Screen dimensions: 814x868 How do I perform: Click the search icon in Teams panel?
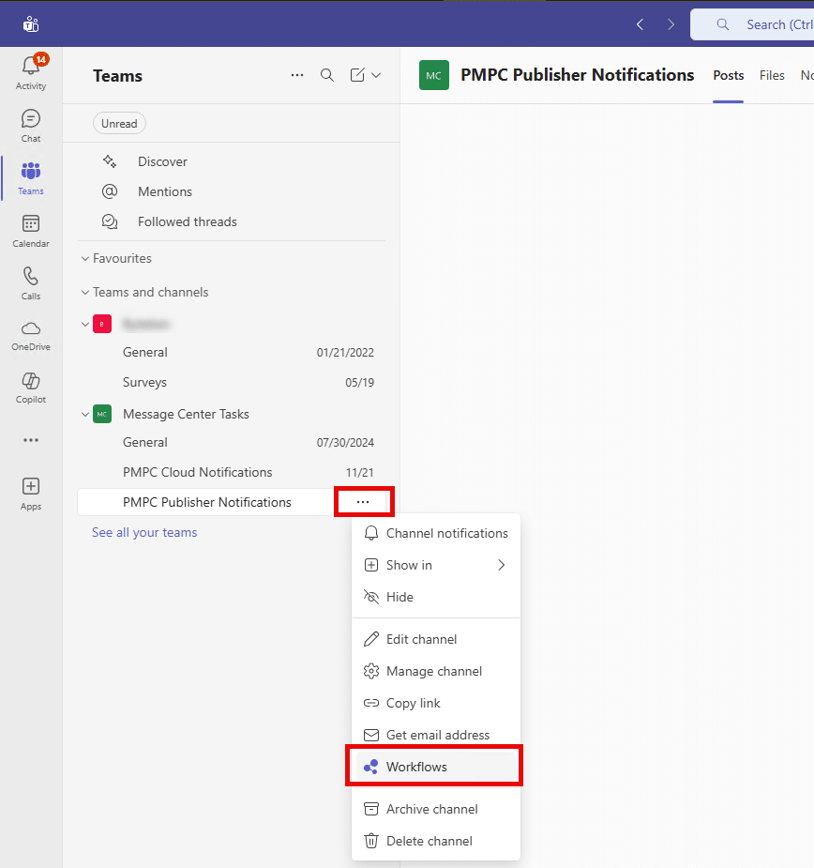point(327,75)
